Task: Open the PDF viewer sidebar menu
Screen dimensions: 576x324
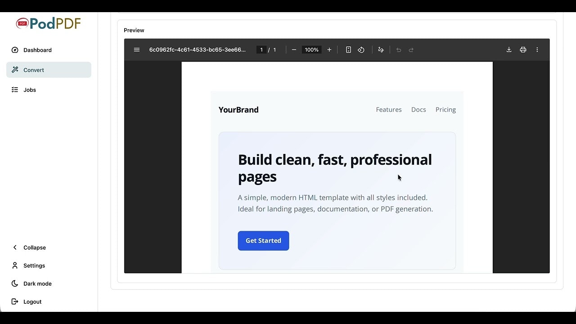Action: (x=137, y=49)
